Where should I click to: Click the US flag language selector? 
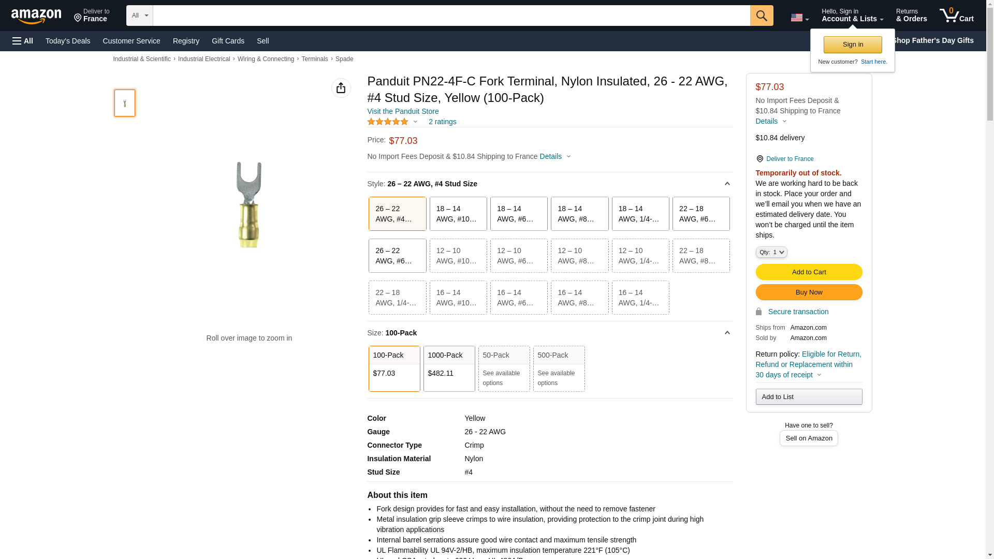(x=799, y=18)
